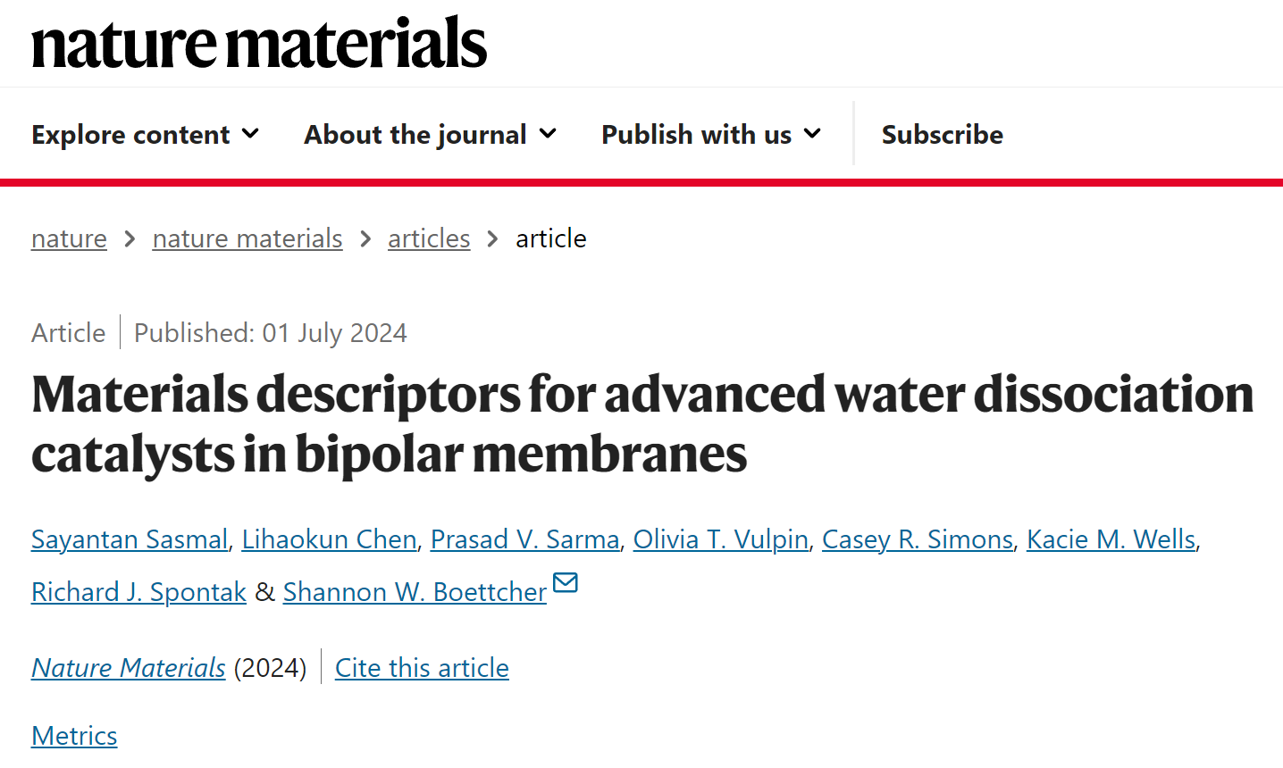Click Cite this article link
Viewport: 1283px width, 768px height.
(422, 668)
